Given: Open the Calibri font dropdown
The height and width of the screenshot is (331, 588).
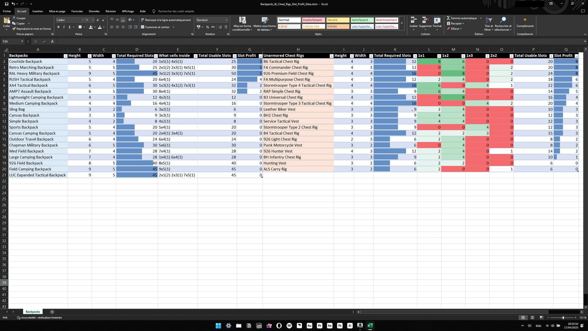Looking at the screenshot, I should pyautogui.click(x=82, y=20).
